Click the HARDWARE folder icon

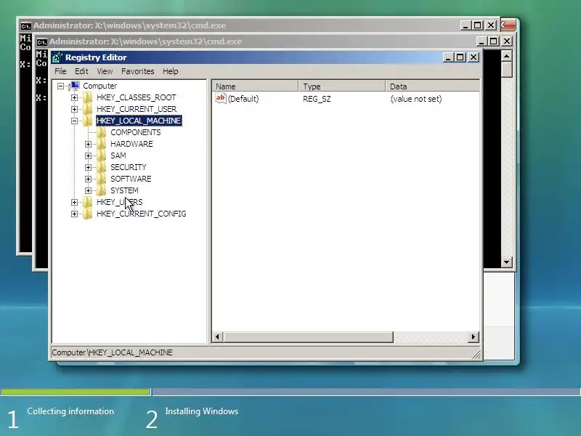click(x=102, y=144)
